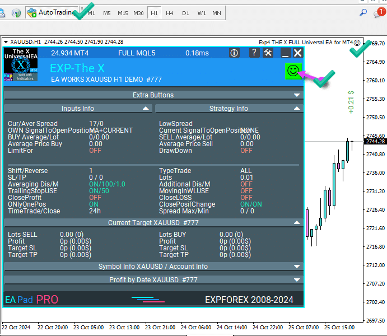Click the green smiley face EA button
The image size is (387, 336).
pyautogui.click(x=292, y=71)
